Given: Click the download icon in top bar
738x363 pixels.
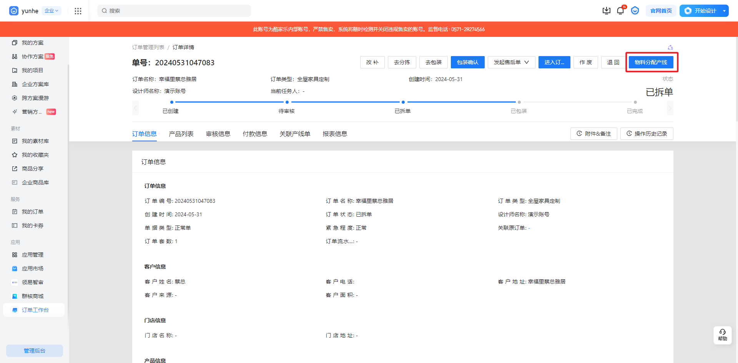Looking at the screenshot, I should point(606,11).
